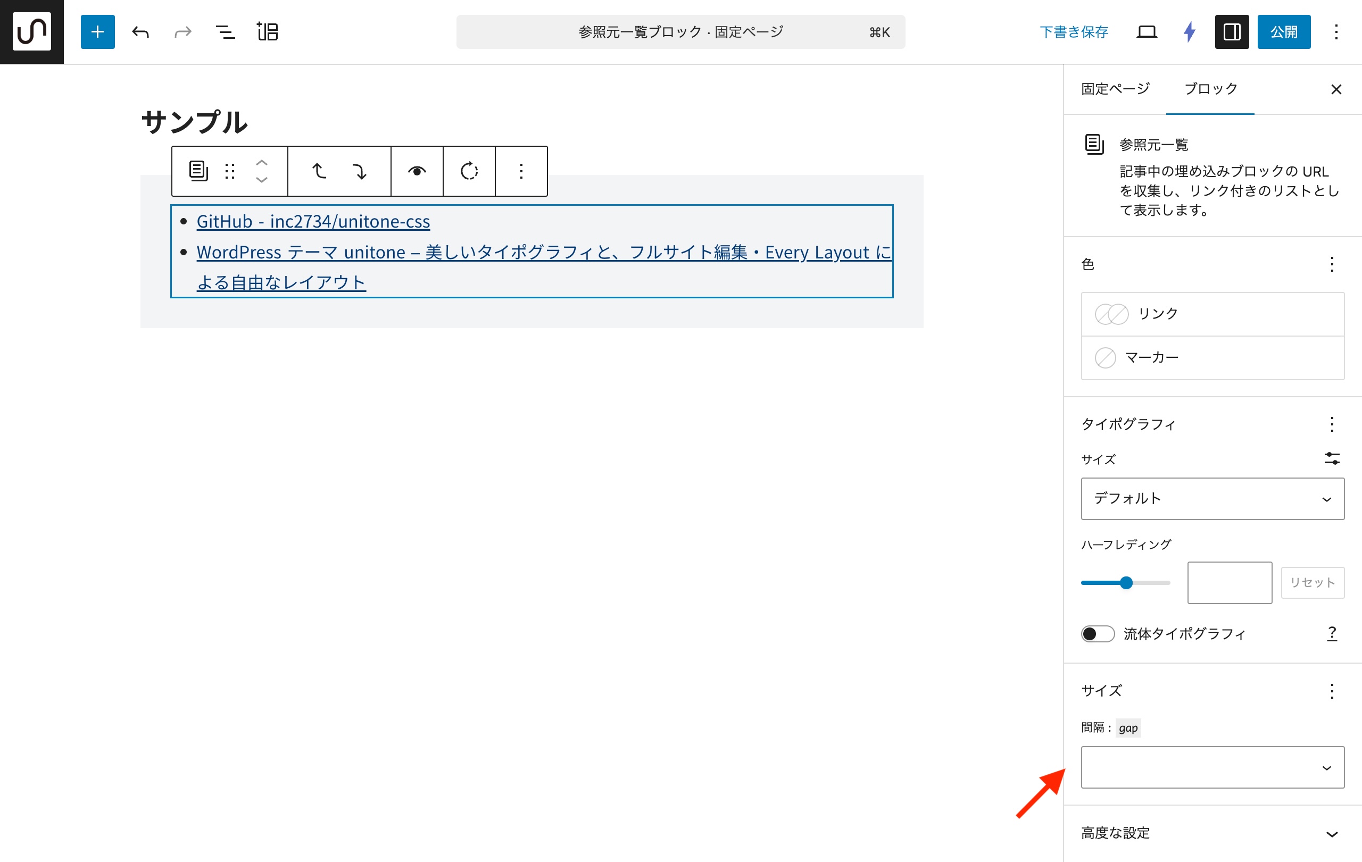1362x862 pixels.
Task: Open the 間隔 gap dropdown
Action: click(x=1212, y=767)
